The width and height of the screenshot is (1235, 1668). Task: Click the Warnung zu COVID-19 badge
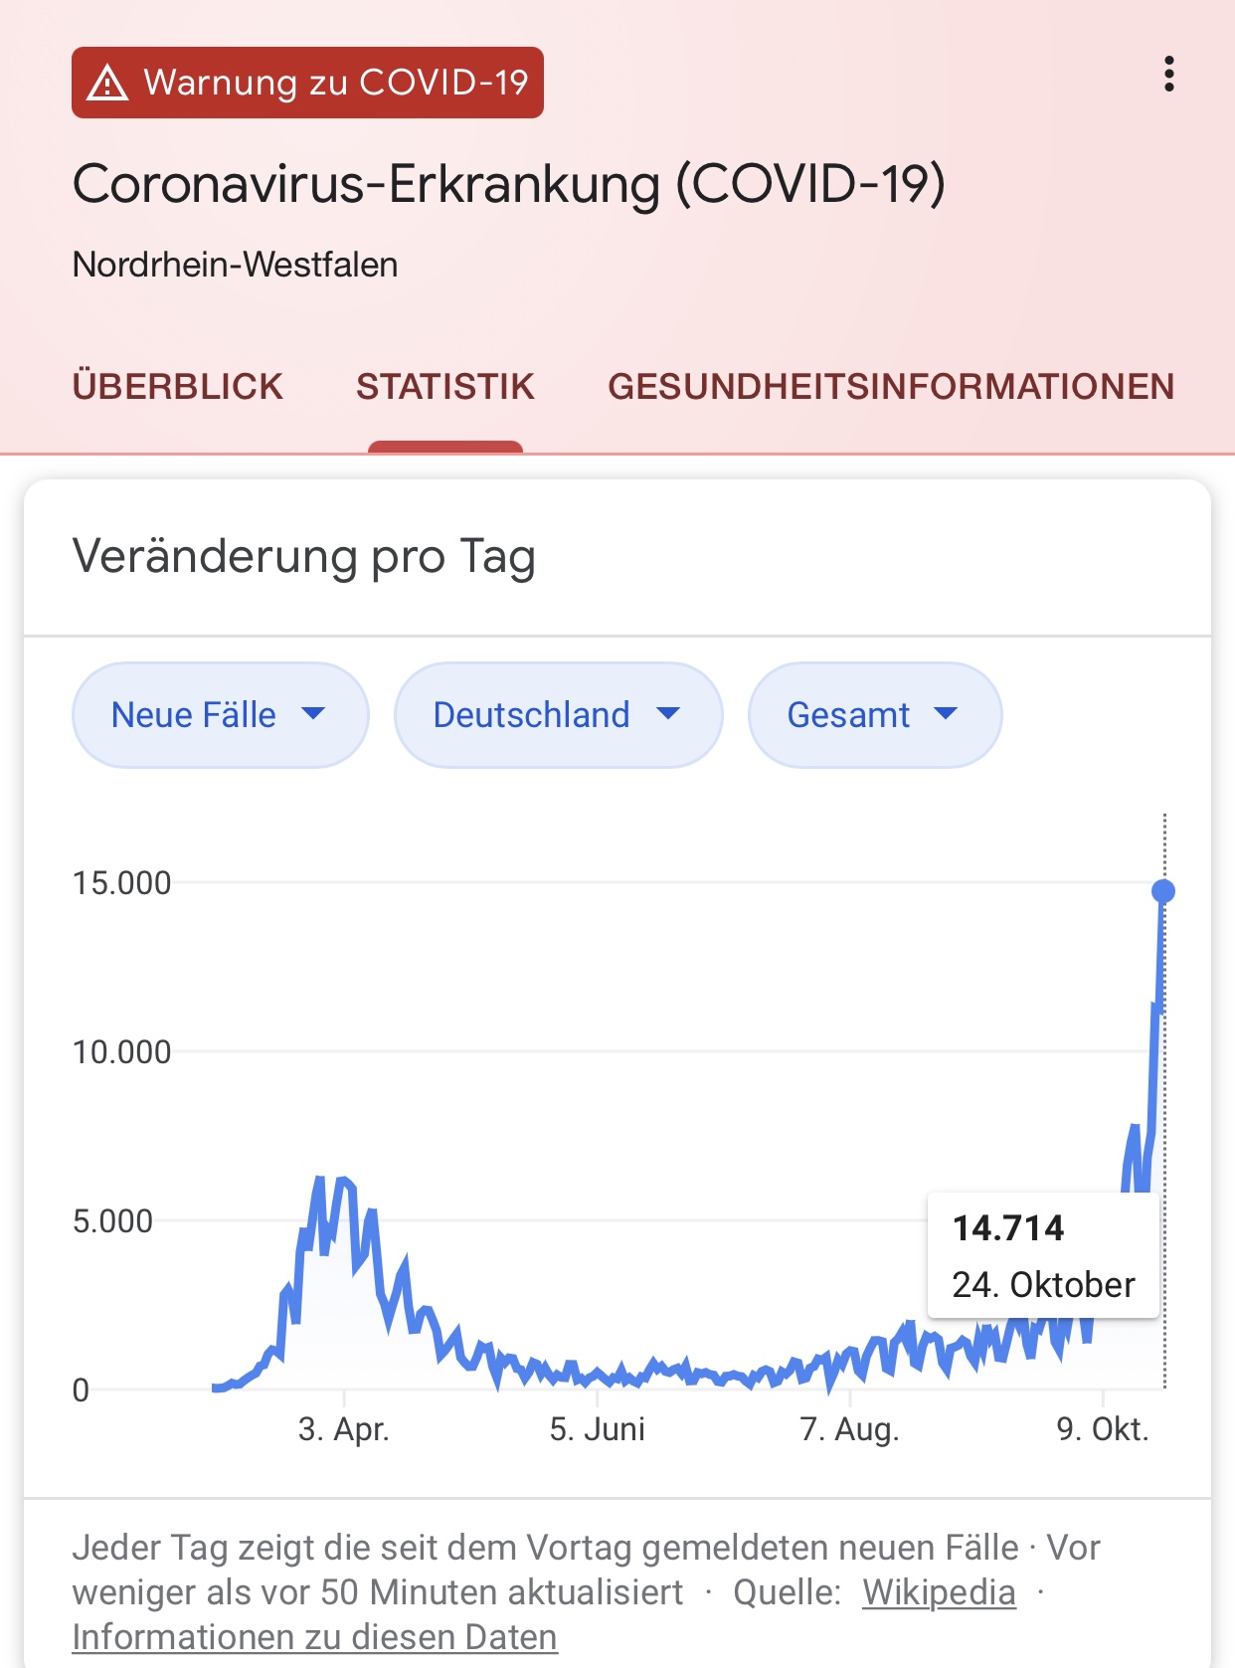point(307,83)
